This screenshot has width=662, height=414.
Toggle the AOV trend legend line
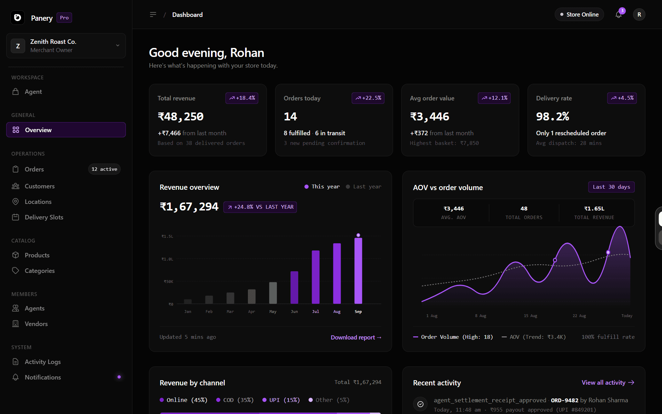534,337
